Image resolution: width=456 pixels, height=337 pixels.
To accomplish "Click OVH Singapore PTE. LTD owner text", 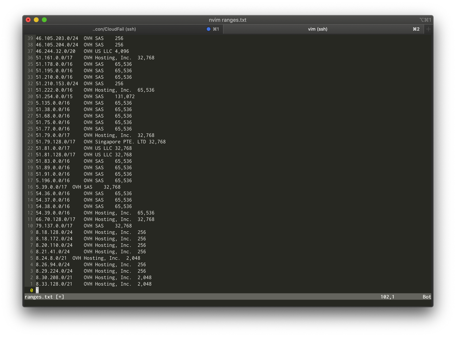I will [x=115, y=142].
